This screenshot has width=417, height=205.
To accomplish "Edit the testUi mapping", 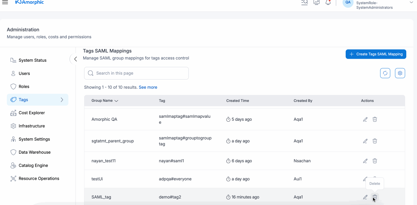I will (x=365, y=179).
